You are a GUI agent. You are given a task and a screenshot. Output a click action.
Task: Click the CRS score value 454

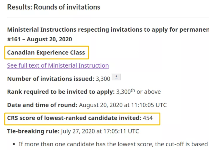[148, 118]
